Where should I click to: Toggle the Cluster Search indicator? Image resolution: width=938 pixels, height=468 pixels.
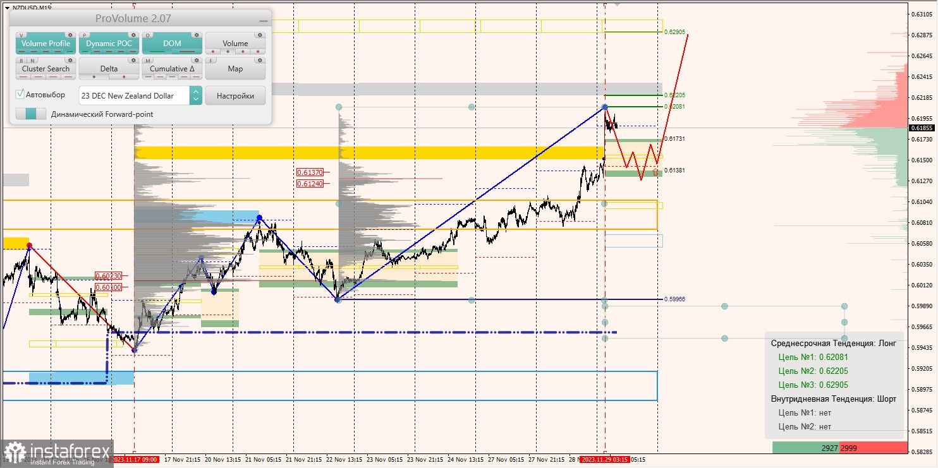(x=46, y=69)
